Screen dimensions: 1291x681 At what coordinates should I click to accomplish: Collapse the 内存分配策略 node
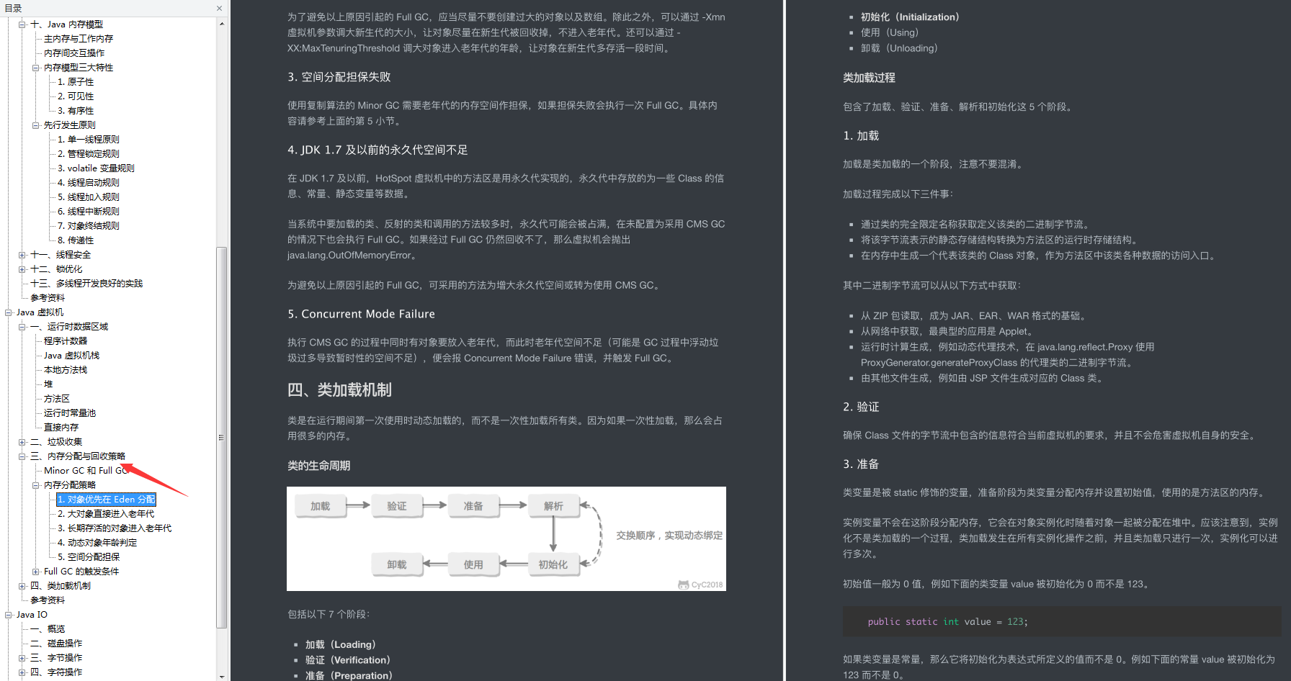[36, 485]
